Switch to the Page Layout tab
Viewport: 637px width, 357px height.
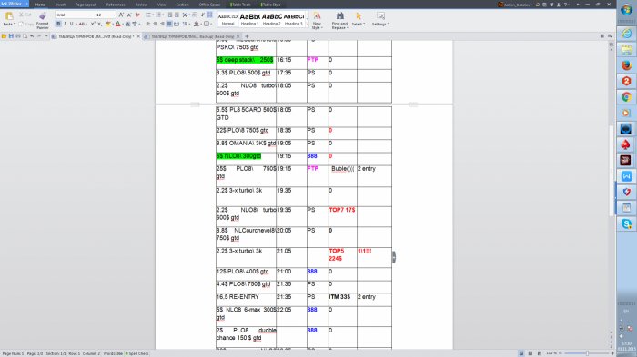pyautogui.click(x=86, y=5)
